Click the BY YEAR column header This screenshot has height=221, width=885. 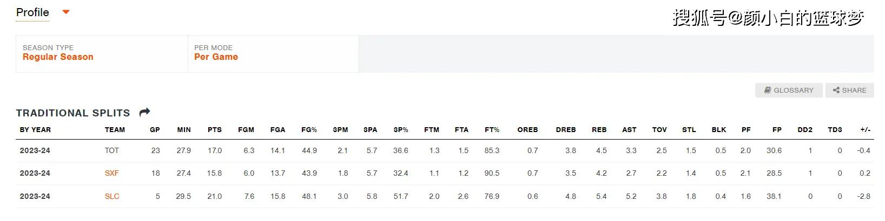35,130
